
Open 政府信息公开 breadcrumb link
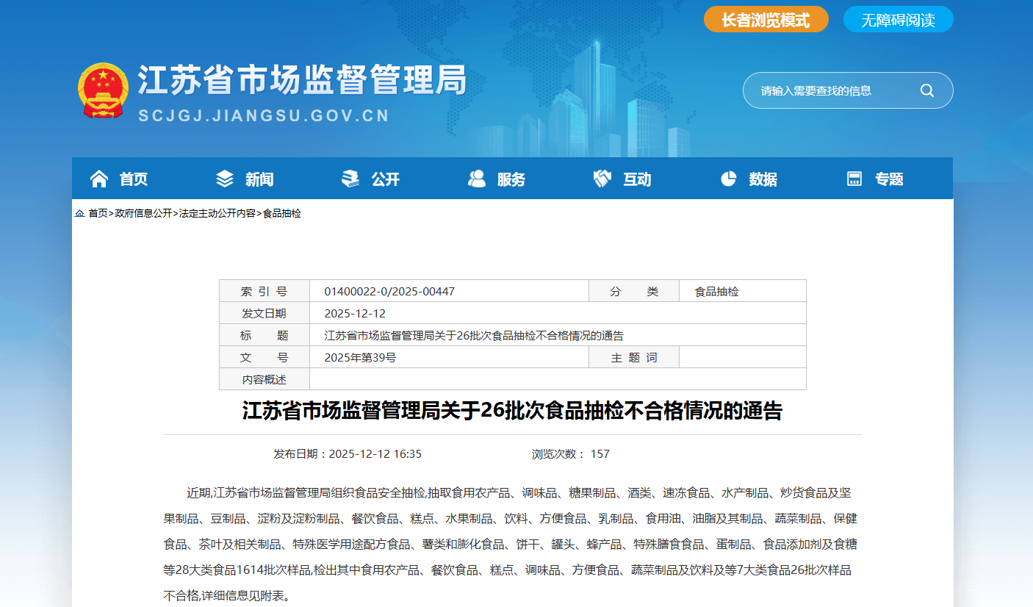point(143,214)
